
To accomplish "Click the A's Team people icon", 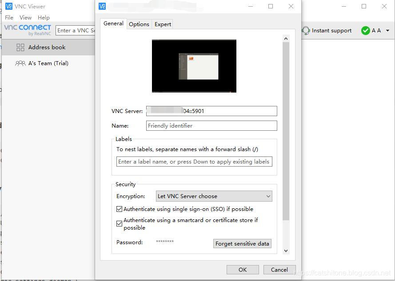I will [x=20, y=63].
